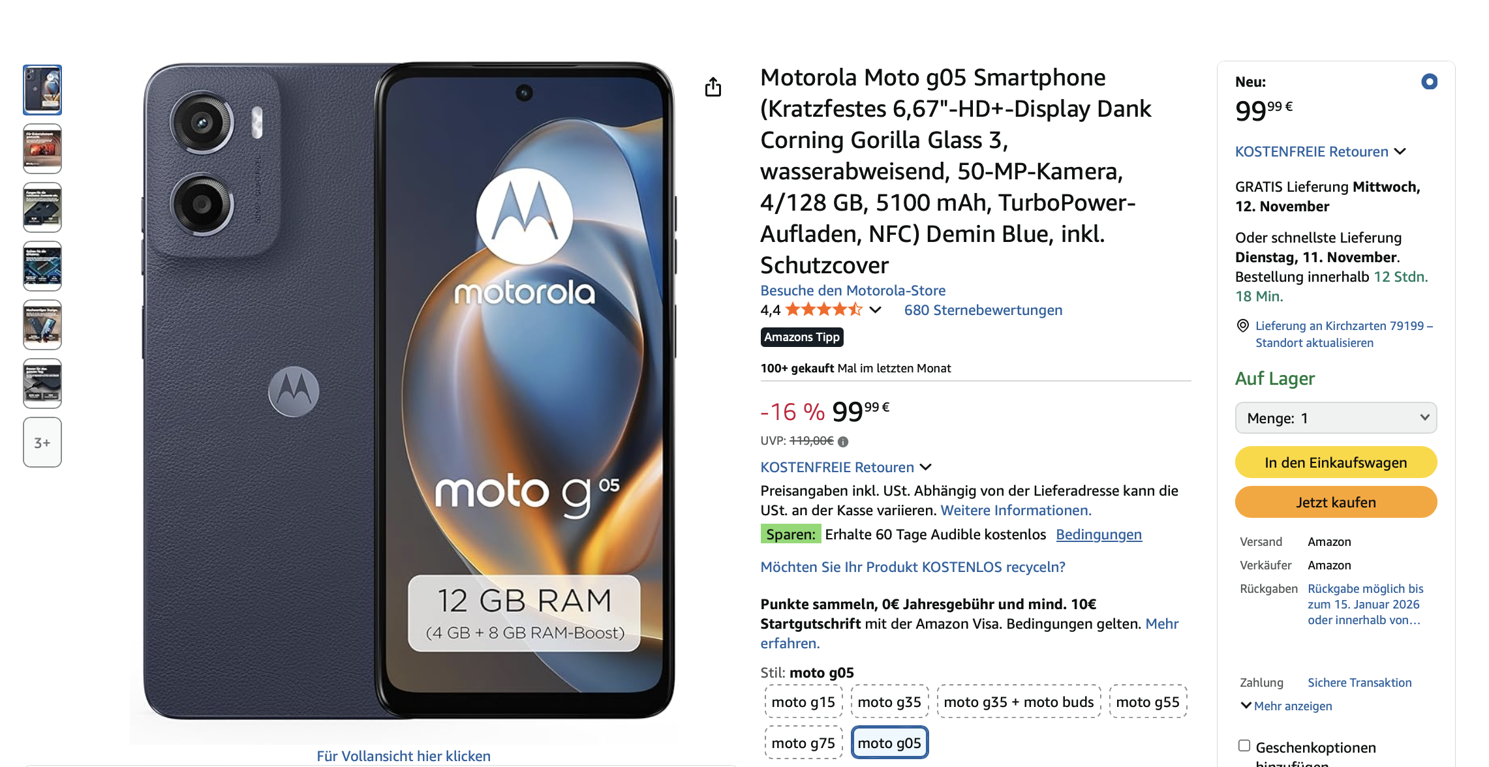Click Für Vollansicht hier klicken link
The height and width of the screenshot is (767, 1489).
pyautogui.click(x=404, y=756)
